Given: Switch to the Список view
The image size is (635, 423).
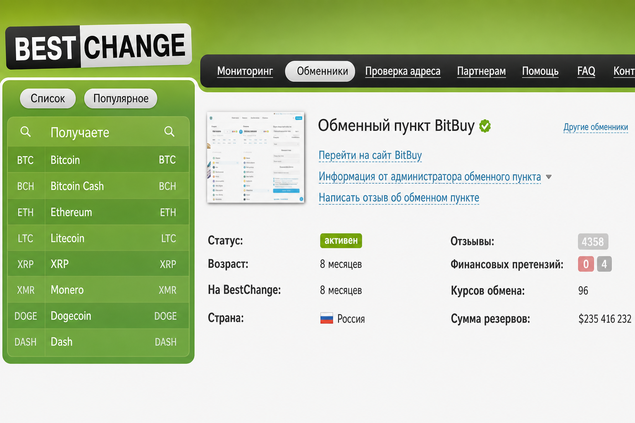Looking at the screenshot, I should click(x=48, y=98).
